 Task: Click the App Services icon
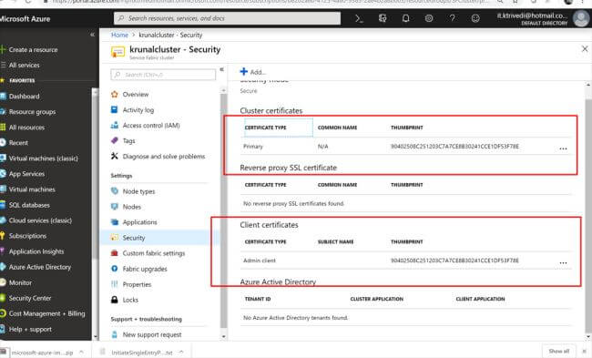tap(3, 174)
